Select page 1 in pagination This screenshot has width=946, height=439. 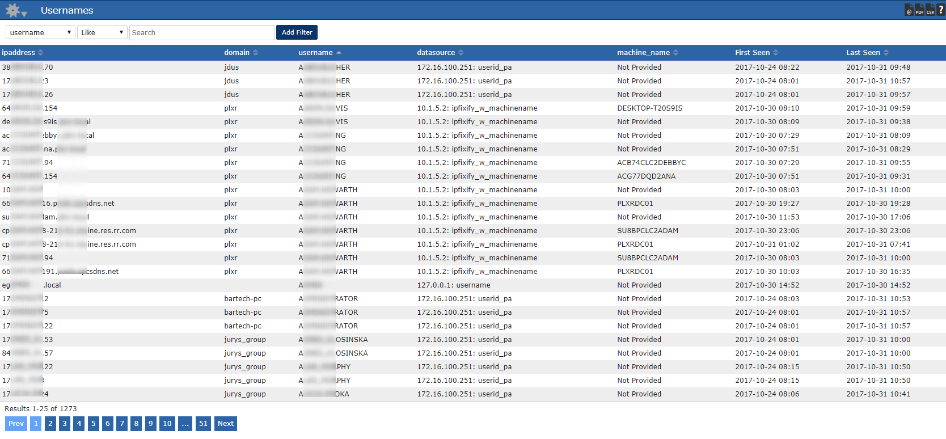coord(36,424)
